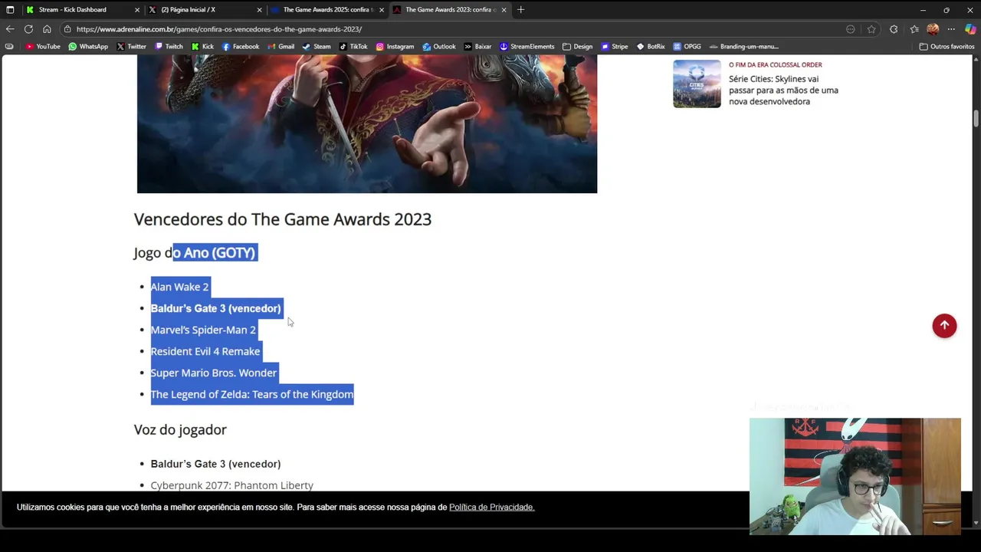Open Settings and more ellipsis menu

[951, 29]
